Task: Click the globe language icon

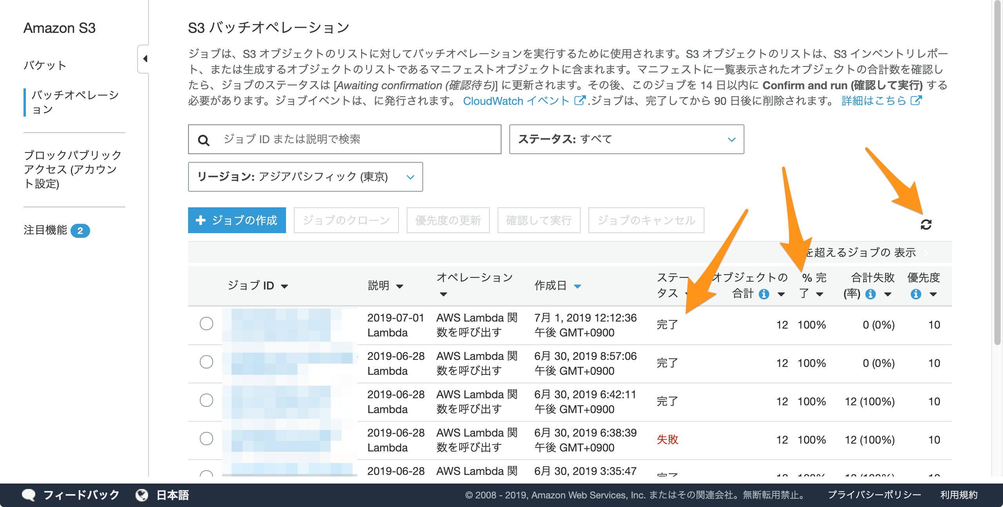Action: 142,495
